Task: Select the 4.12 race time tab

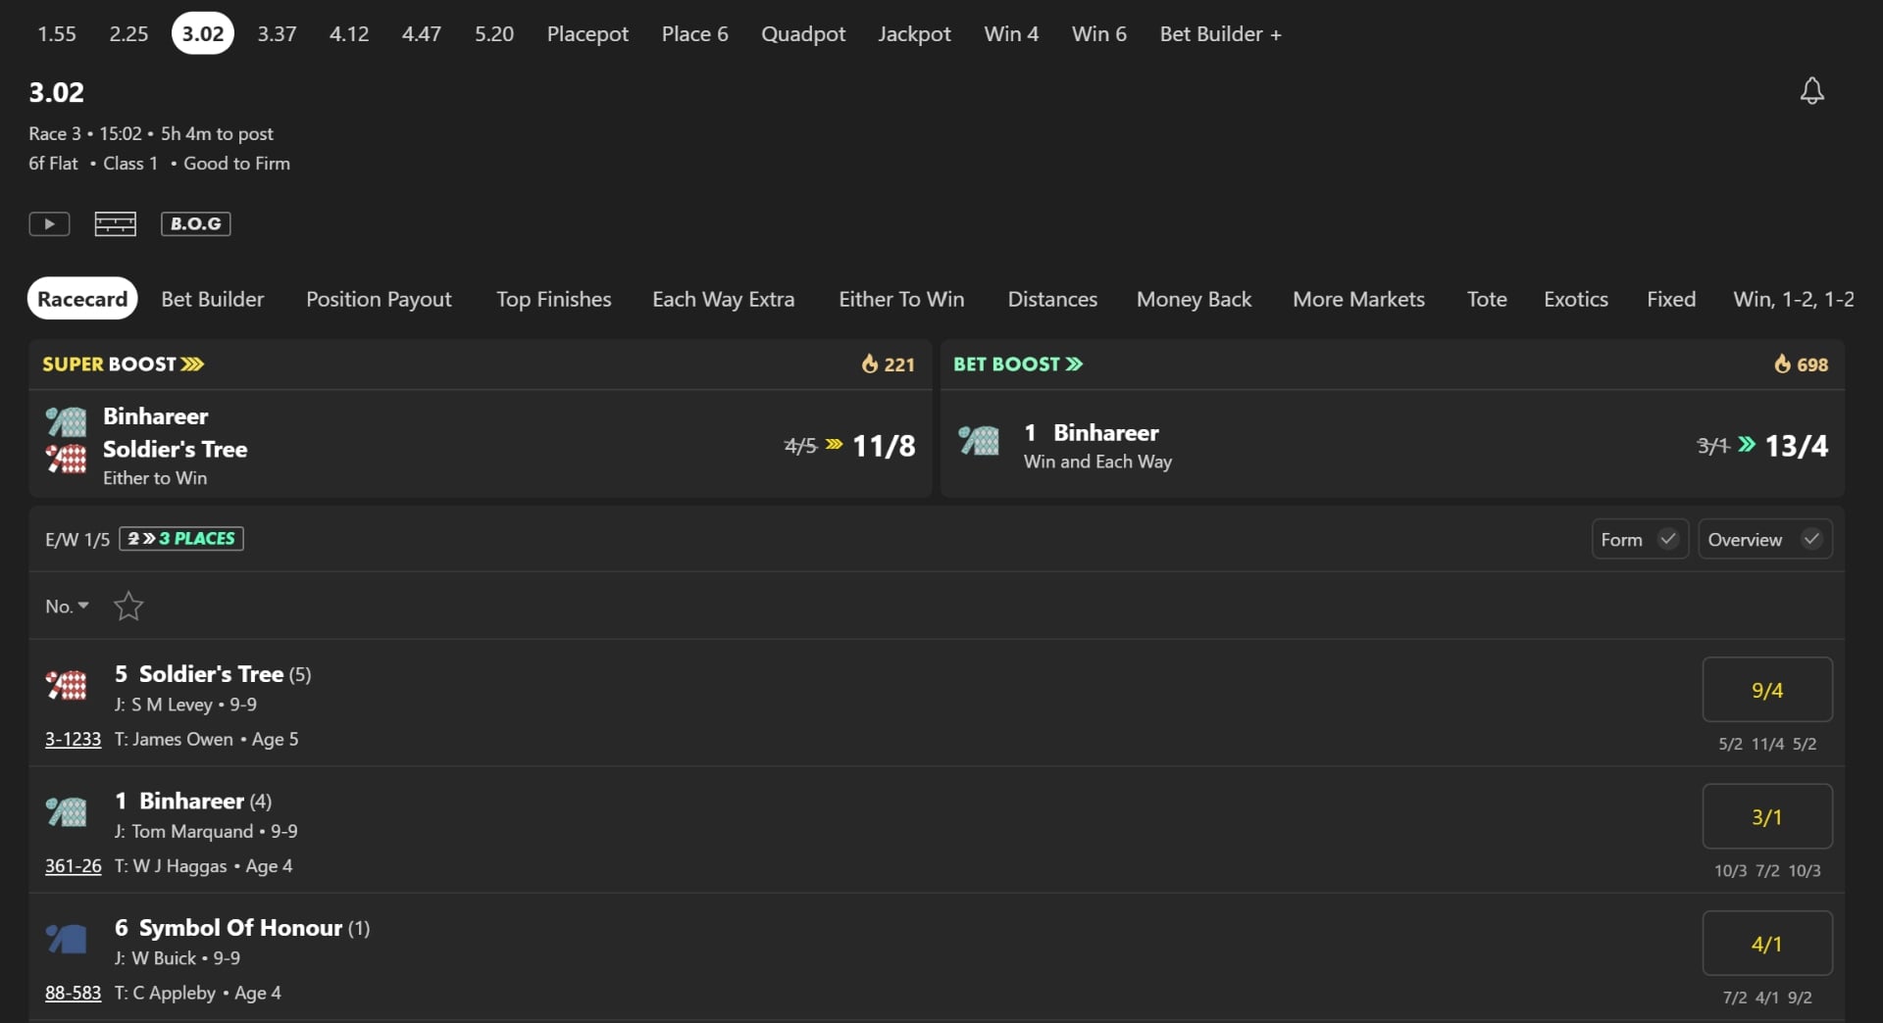Action: tap(349, 33)
